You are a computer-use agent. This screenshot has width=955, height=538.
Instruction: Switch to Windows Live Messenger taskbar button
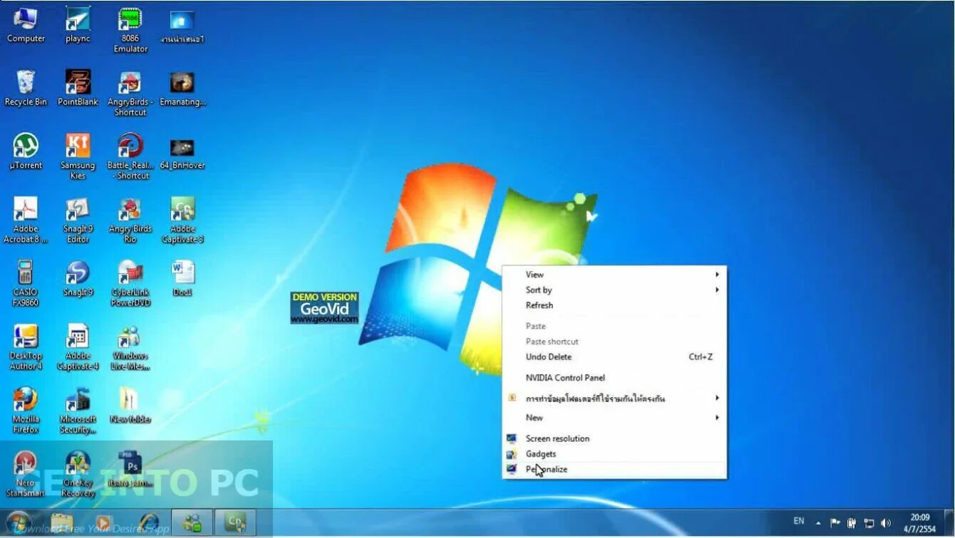point(192,523)
